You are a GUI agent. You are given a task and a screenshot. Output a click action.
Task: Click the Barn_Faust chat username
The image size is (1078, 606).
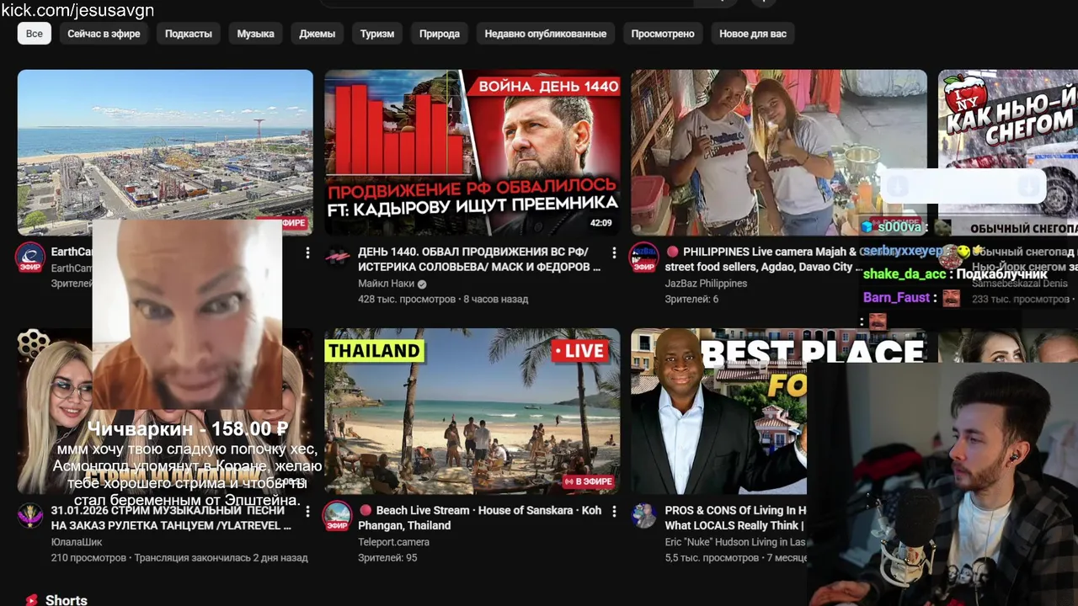896,297
